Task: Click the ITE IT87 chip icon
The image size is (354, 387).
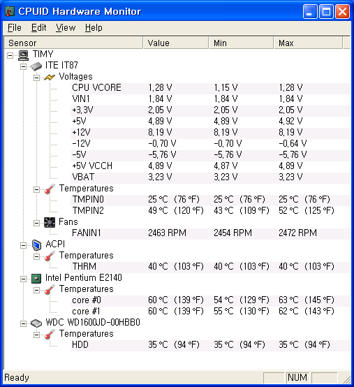Action: 36,66
